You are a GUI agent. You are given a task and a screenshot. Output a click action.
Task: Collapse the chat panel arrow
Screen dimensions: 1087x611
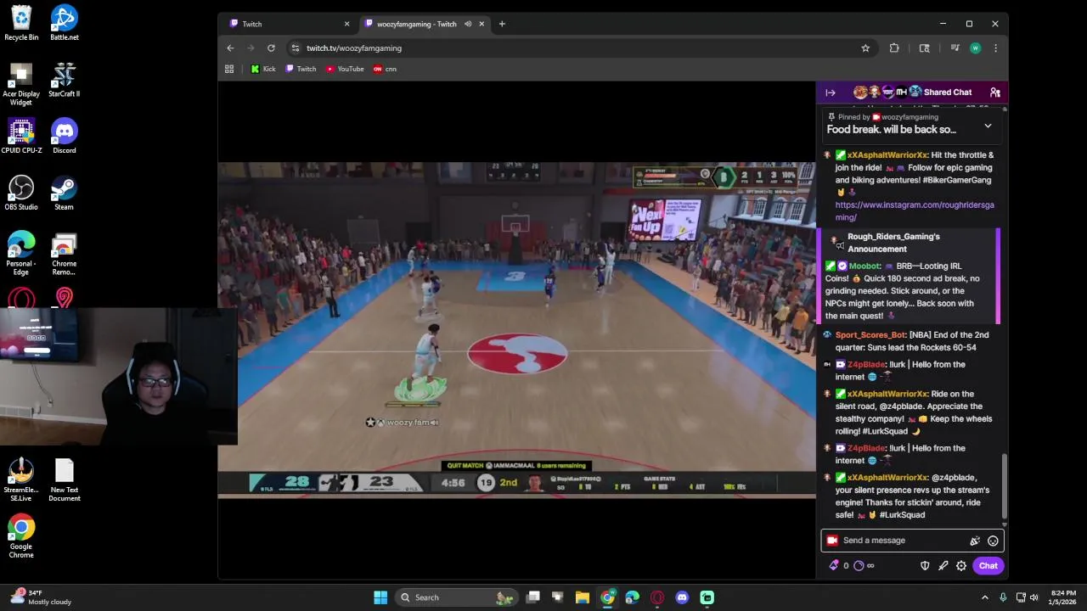(831, 92)
